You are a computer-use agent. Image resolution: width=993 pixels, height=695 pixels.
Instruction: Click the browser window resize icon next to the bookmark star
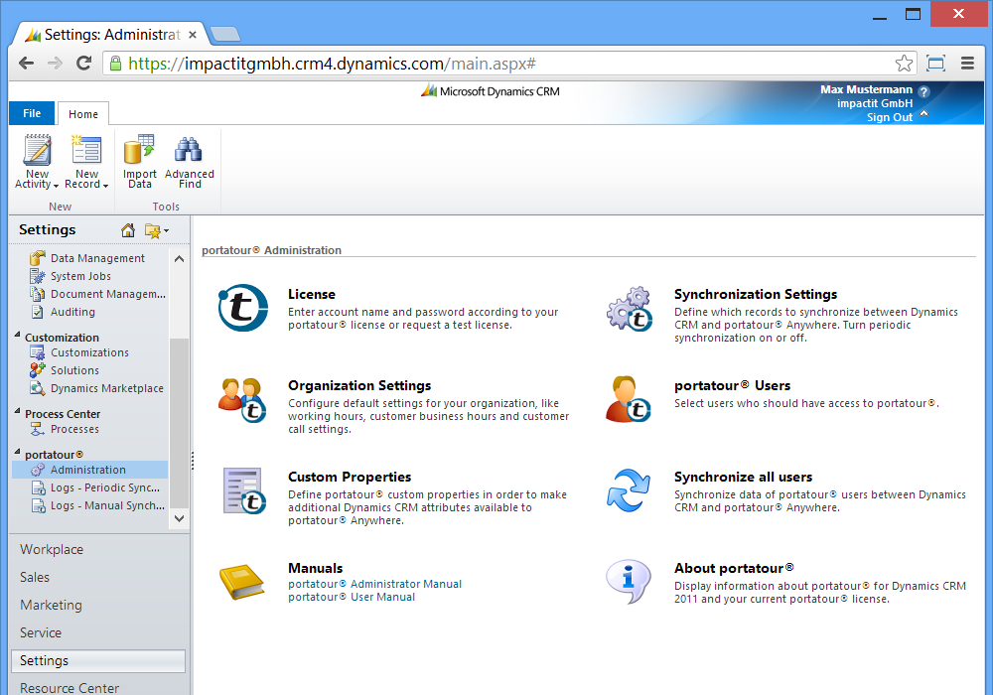point(935,64)
